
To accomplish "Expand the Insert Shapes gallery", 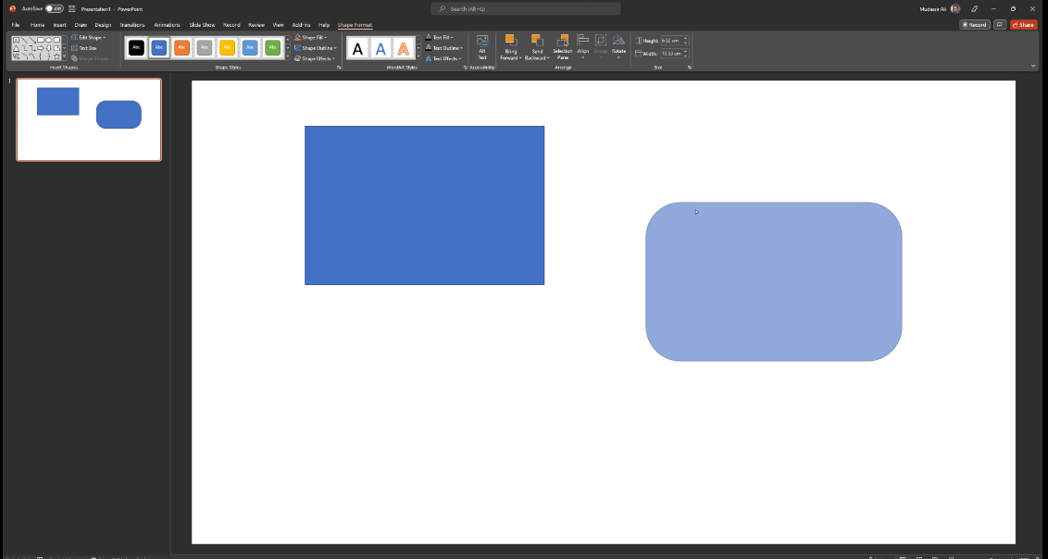I will click(x=65, y=58).
